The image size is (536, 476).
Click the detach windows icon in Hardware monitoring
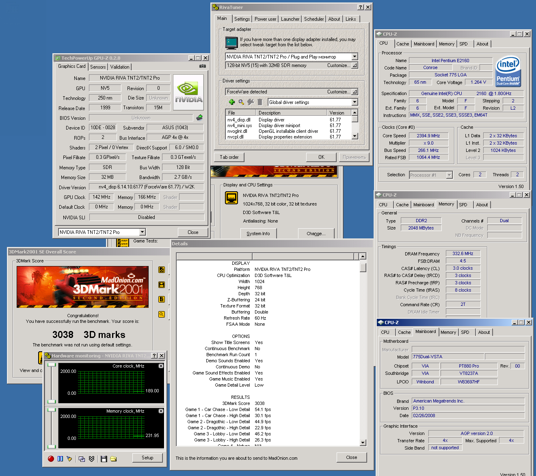click(x=82, y=459)
